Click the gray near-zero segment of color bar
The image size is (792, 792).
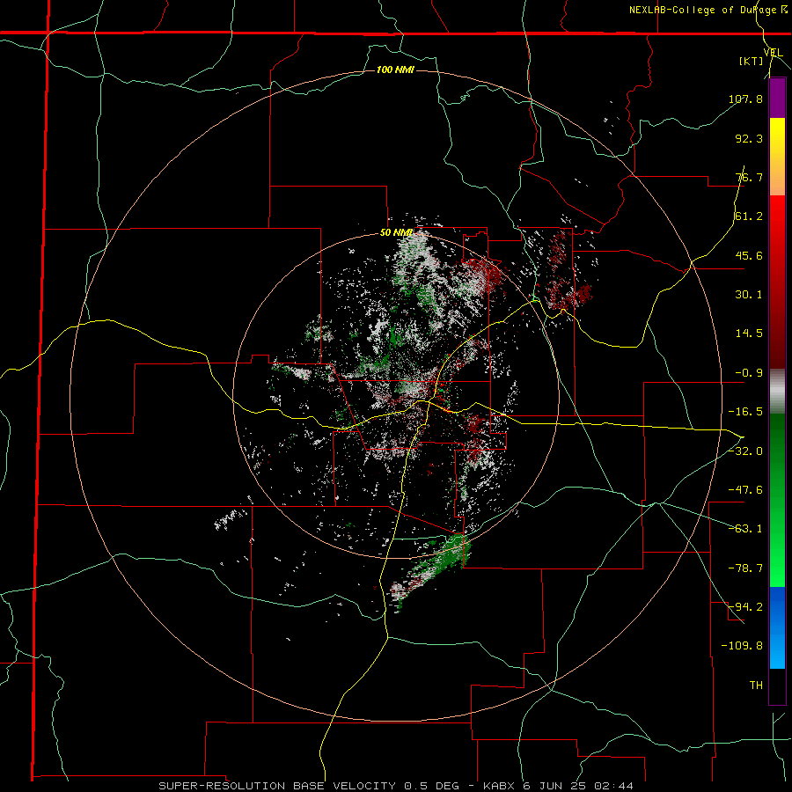[777, 391]
